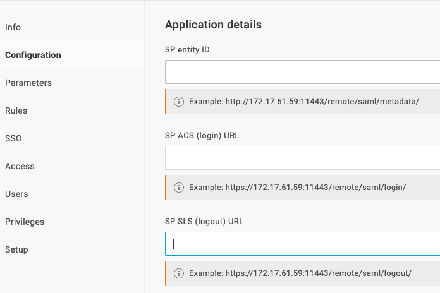This screenshot has height=293, width=440.
Task: Navigate to the Users section
Action: coord(16,194)
